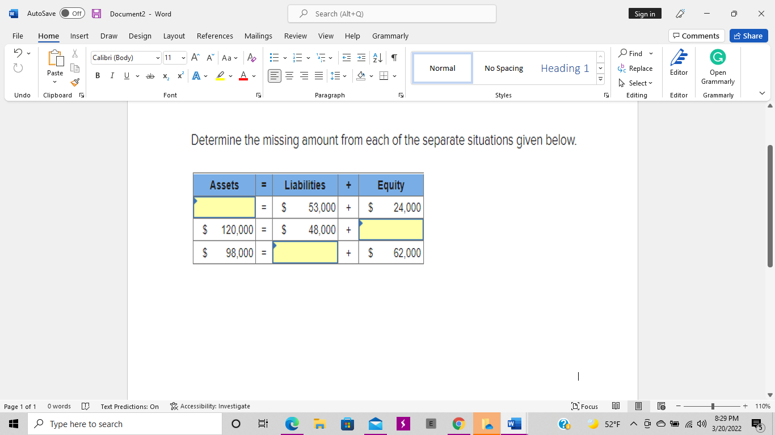
Task: Click the Justify alignment icon
Action: coord(319,76)
